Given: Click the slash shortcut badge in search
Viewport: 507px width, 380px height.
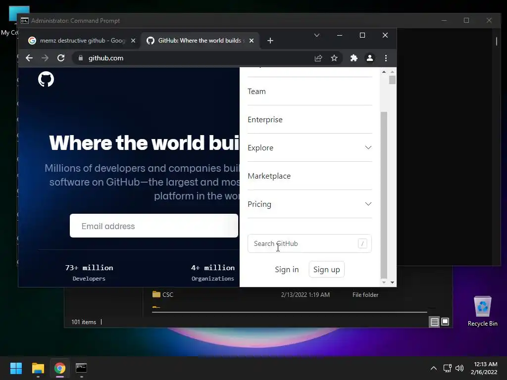Looking at the screenshot, I should pyautogui.click(x=362, y=243).
